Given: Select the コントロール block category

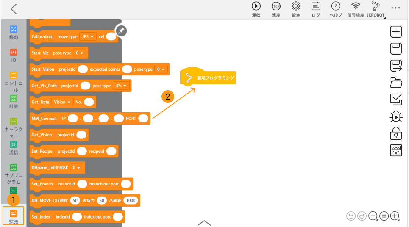Looking at the screenshot, I should [x=14, y=82].
